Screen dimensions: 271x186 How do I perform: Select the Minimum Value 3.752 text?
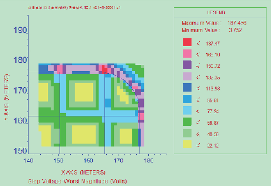[212, 30]
